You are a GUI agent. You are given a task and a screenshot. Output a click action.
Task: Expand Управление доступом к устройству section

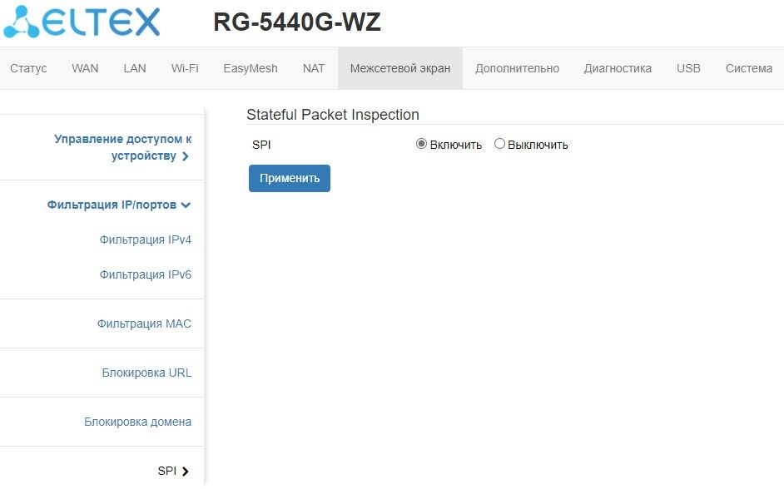coord(122,147)
